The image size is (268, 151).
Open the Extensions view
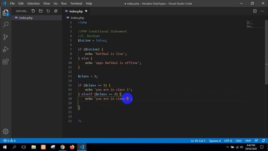click(x=5, y=61)
